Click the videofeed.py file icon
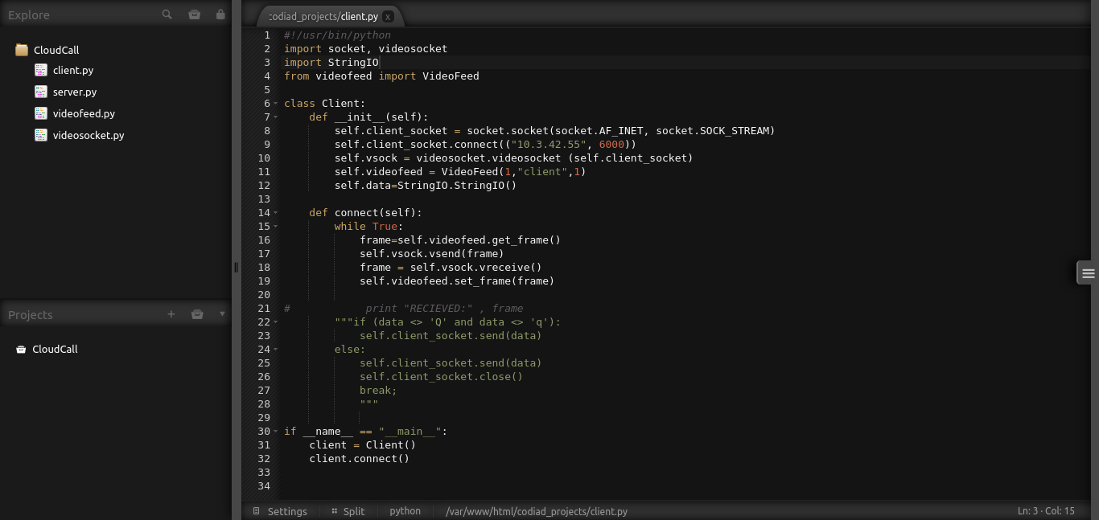 (x=41, y=113)
